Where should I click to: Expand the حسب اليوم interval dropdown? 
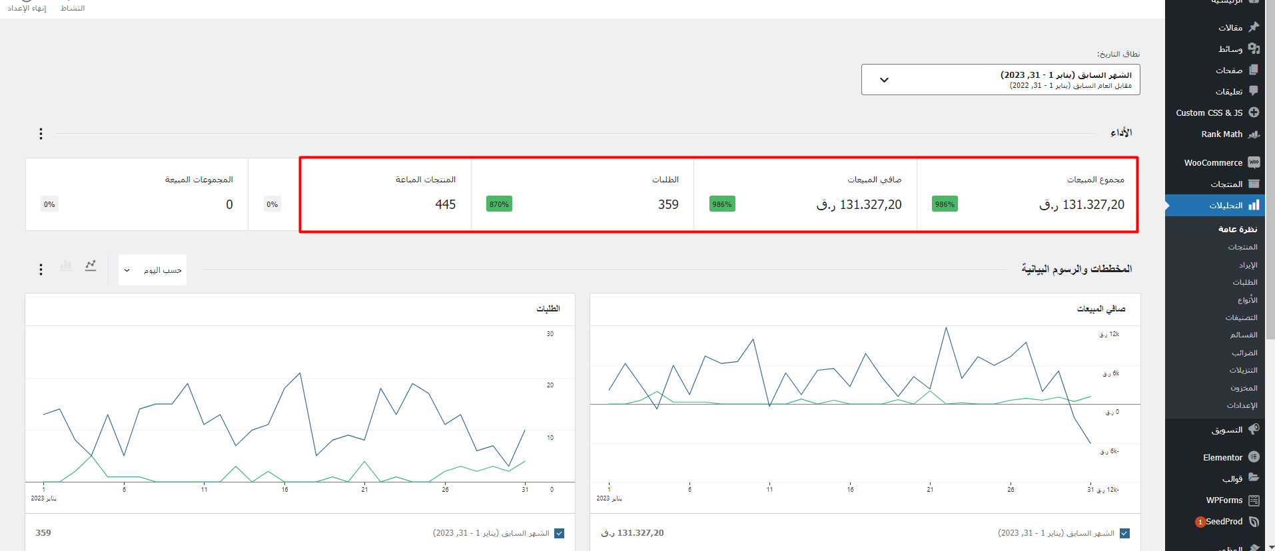click(x=153, y=270)
